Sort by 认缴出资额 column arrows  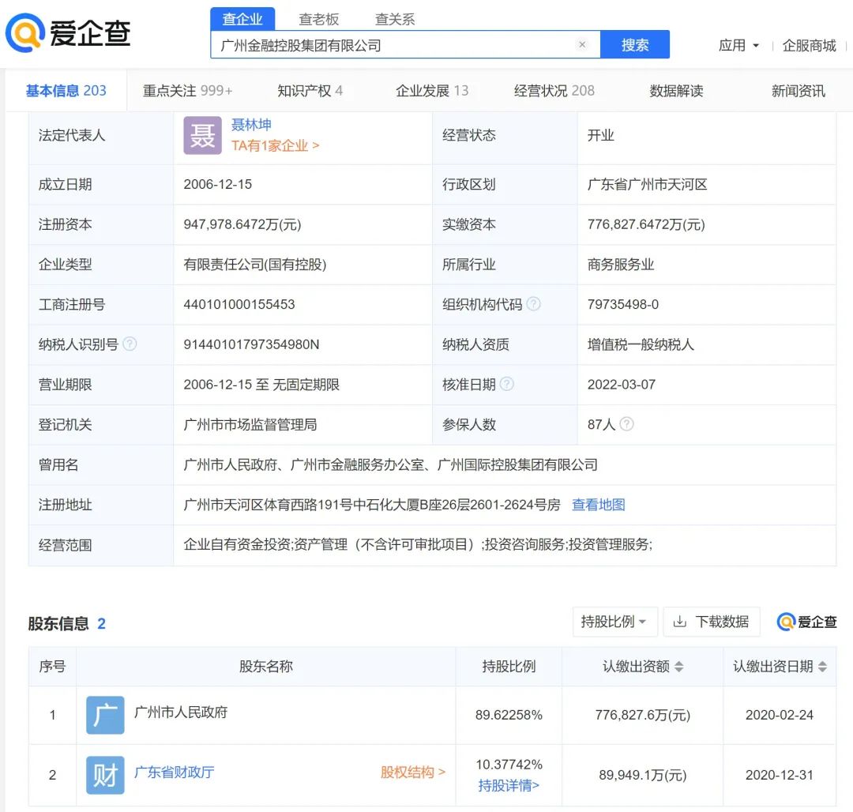point(678,667)
